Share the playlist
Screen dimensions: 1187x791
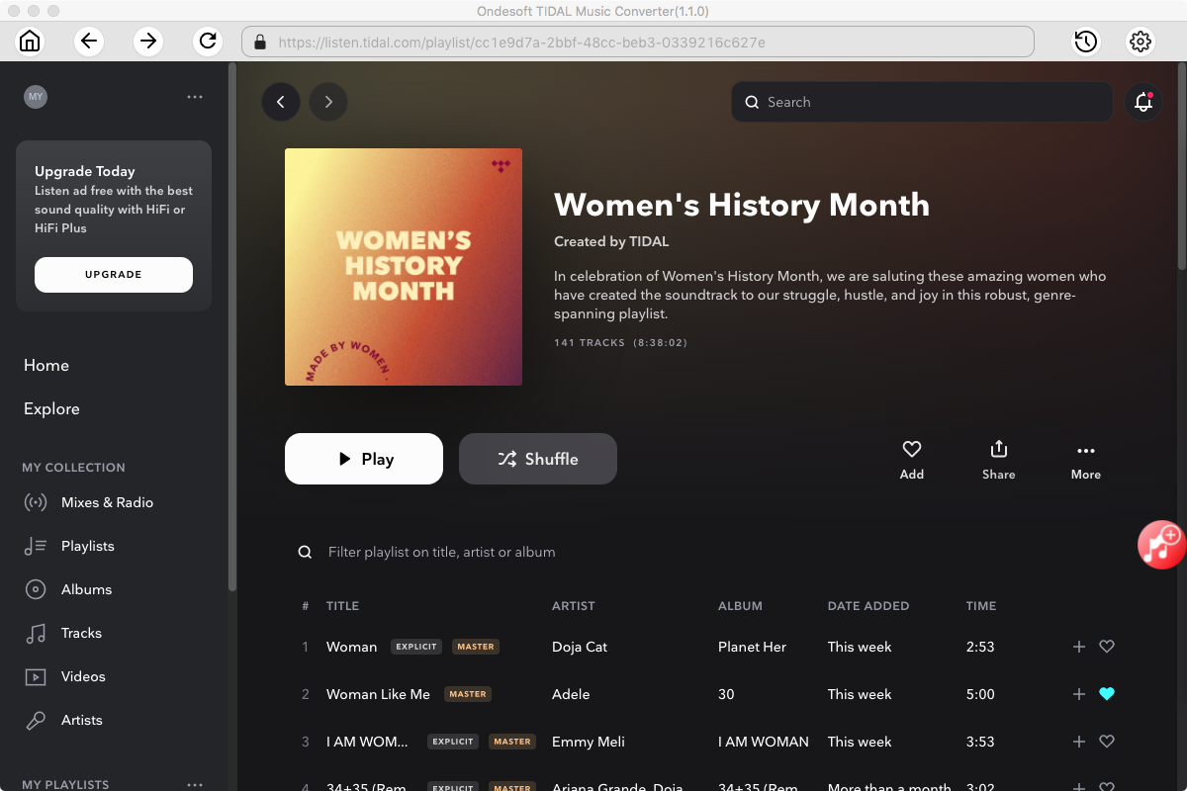pos(999,460)
